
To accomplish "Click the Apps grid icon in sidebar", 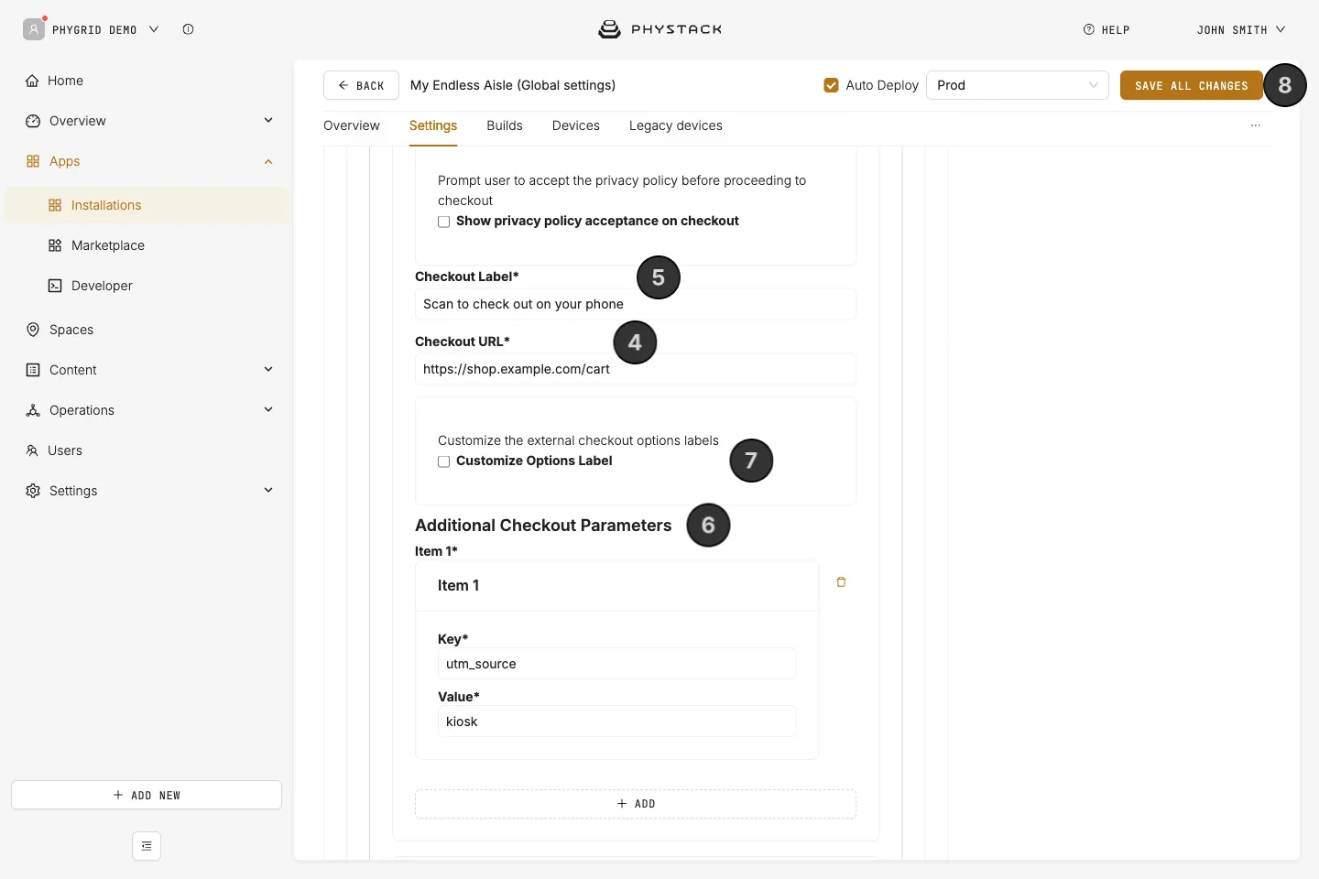I will (33, 161).
